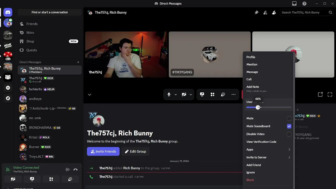Open the andiieye direct message
This screenshot has height=189, width=336.
50,99
